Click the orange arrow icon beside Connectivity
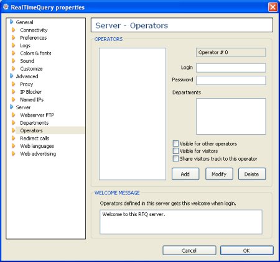This screenshot has height=262, width=280. coord(14,30)
